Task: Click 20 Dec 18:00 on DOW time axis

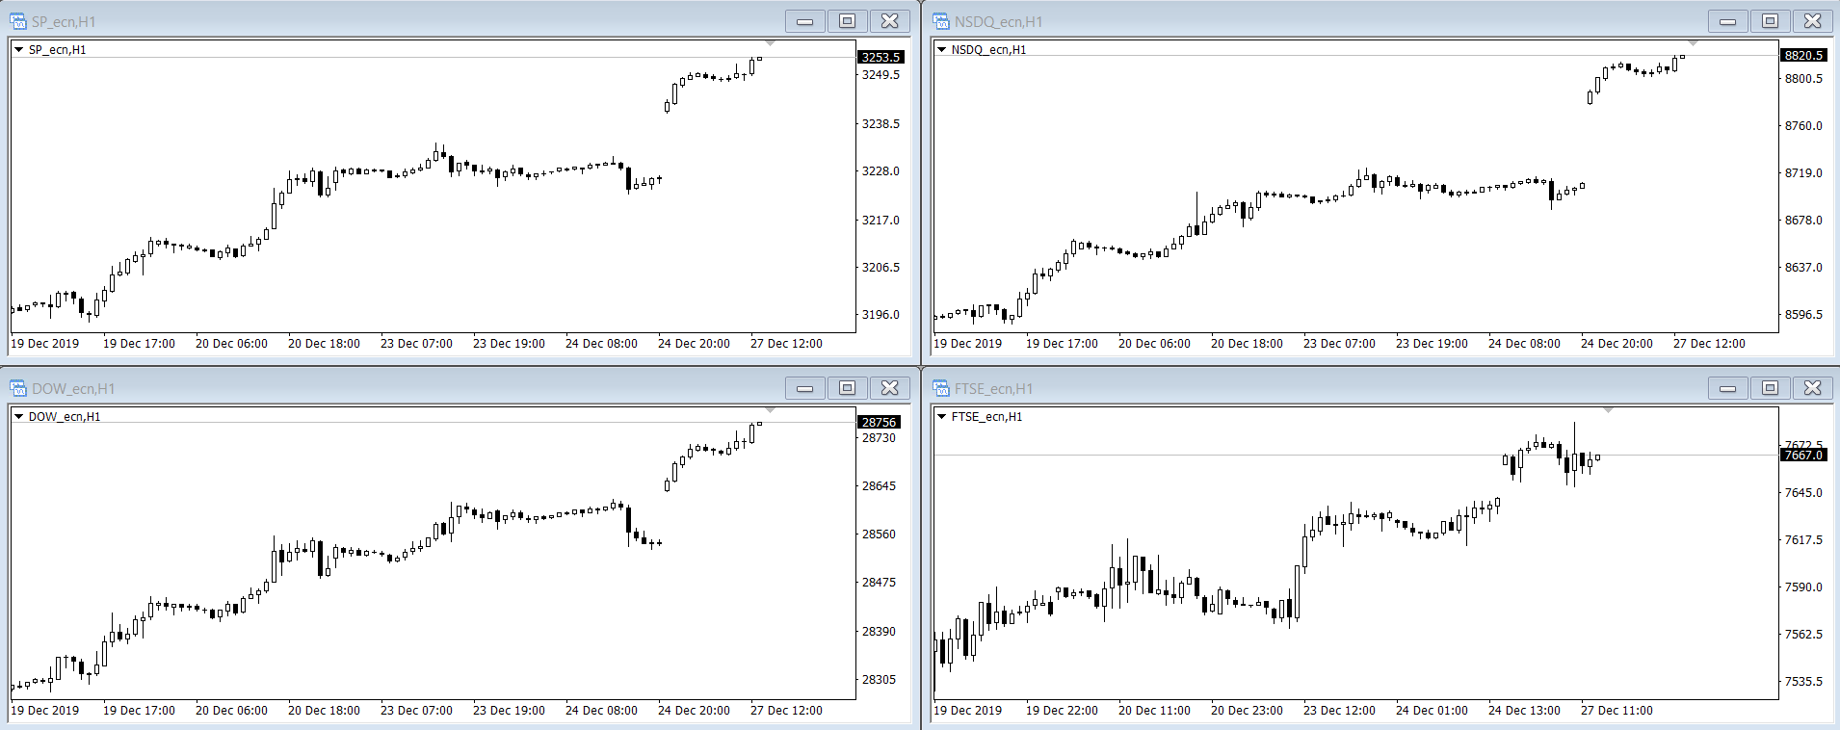Action: (x=324, y=711)
